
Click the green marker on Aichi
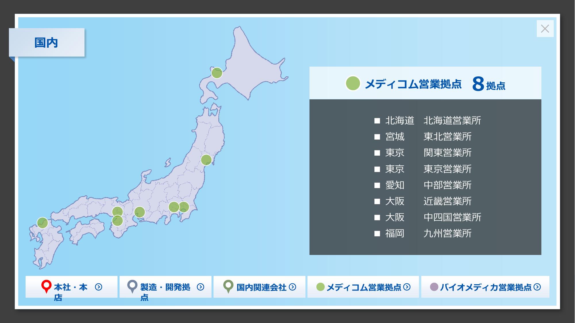pos(140,212)
